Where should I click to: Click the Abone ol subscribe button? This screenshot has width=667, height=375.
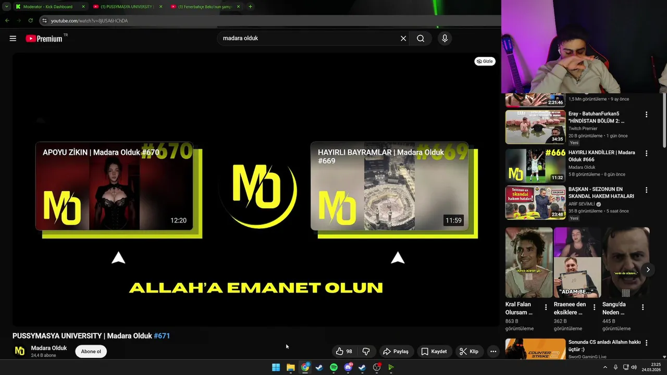click(x=91, y=352)
